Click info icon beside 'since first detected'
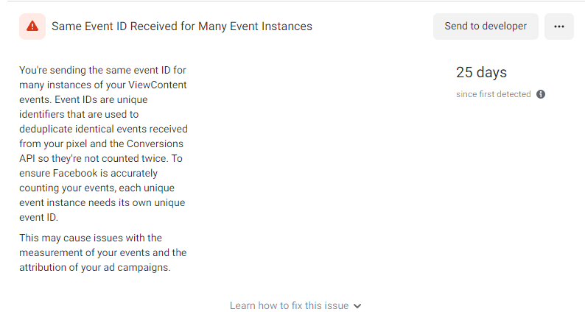This screenshot has height=312, width=585. coord(541,94)
